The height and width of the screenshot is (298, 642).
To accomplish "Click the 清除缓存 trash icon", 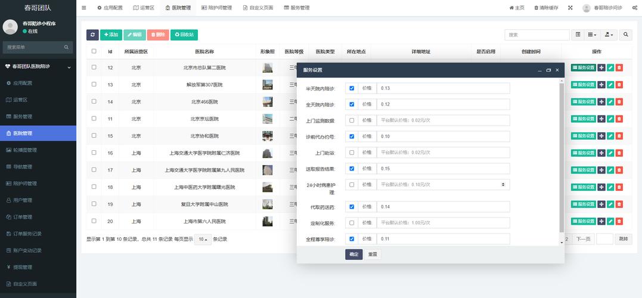I will [536, 8].
